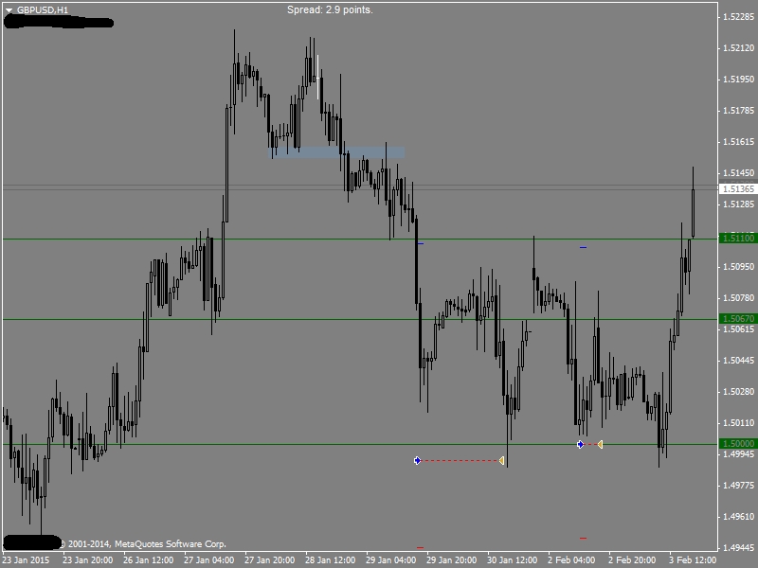758x568 pixels.
Task: Click the '2 Feb 20:00' time axis label
Action: click(x=632, y=560)
